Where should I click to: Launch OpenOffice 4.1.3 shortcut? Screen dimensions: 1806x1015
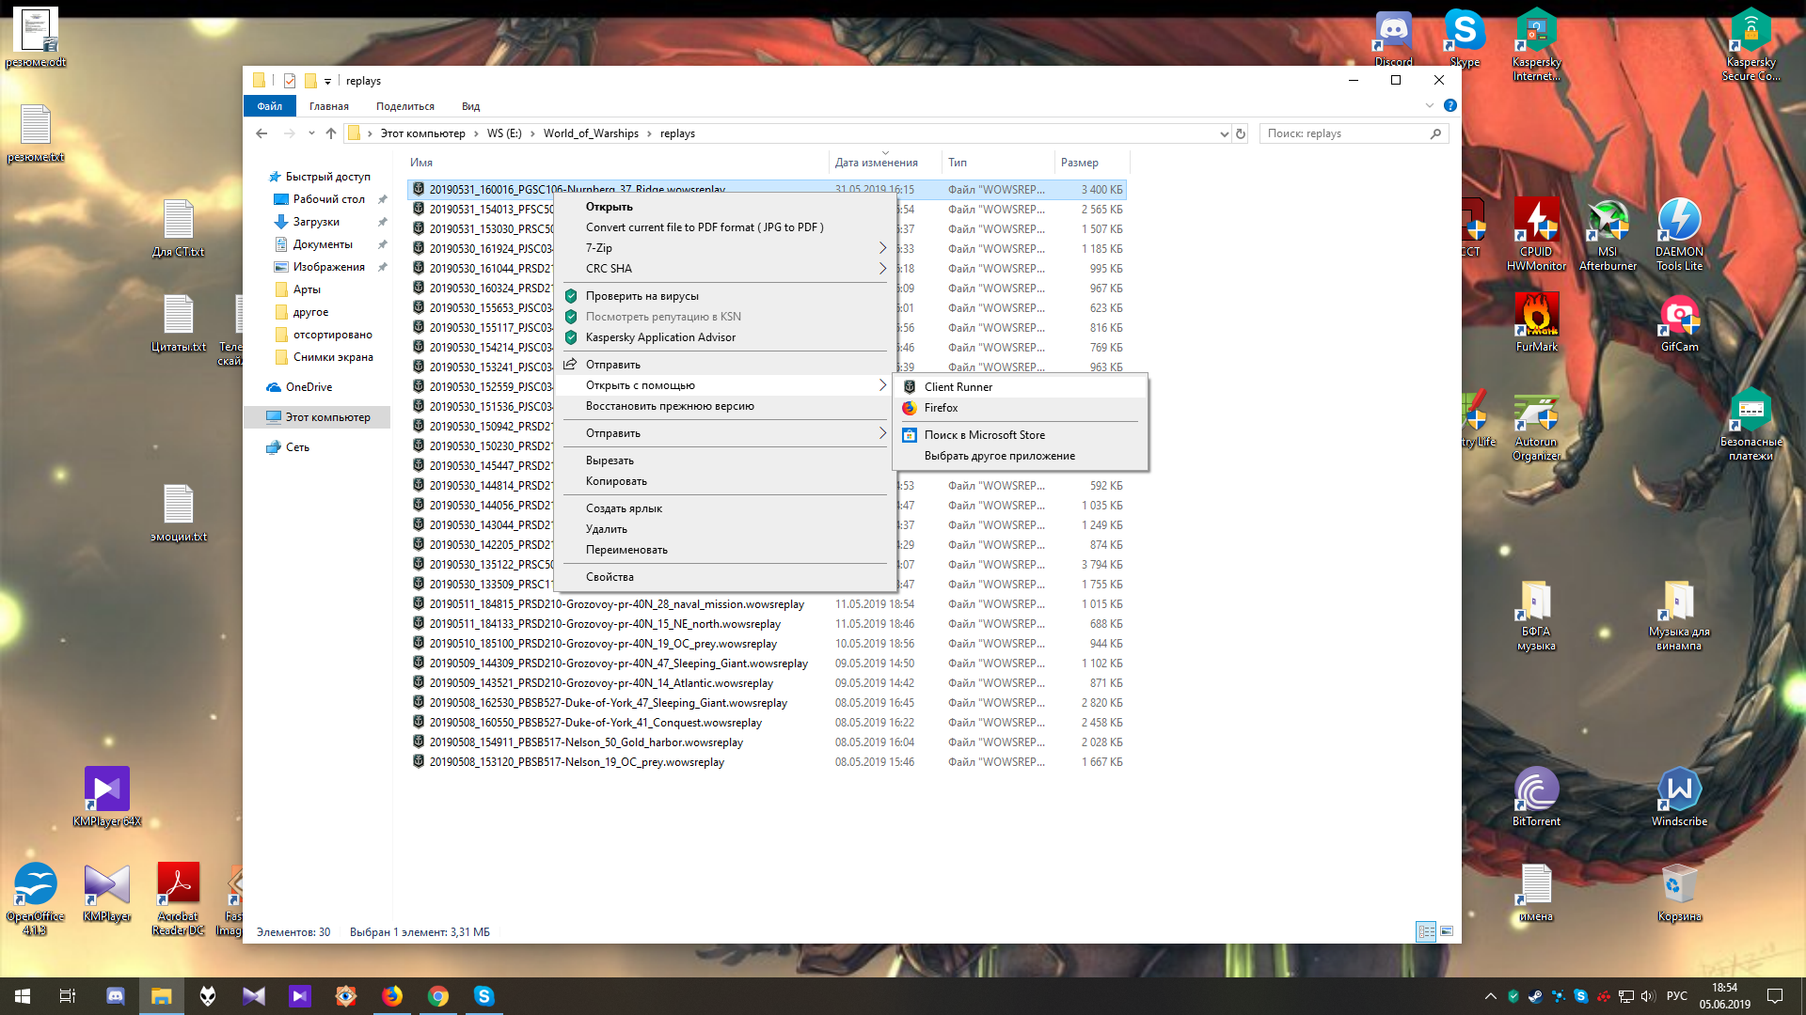pos(35,898)
